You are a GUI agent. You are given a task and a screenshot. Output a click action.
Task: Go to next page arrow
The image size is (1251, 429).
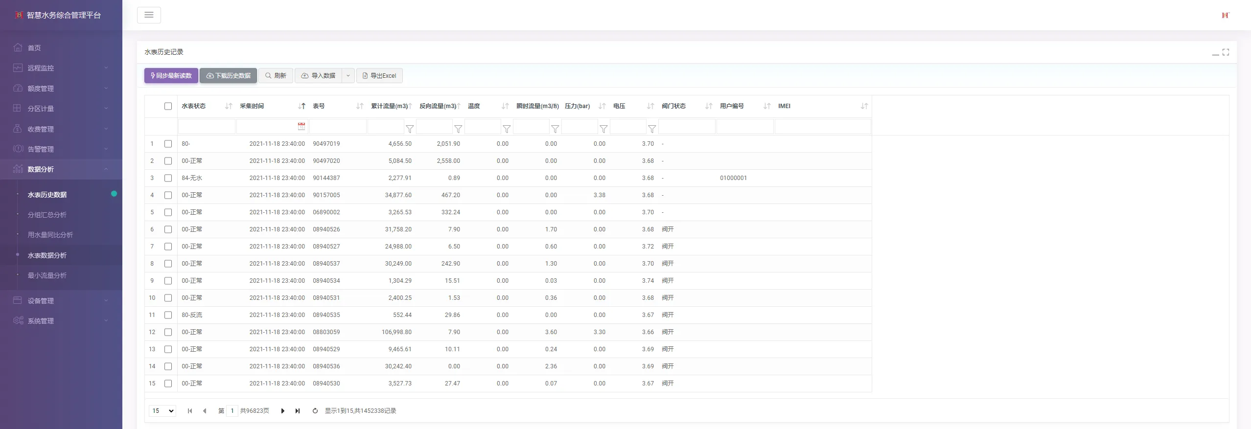coord(282,411)
